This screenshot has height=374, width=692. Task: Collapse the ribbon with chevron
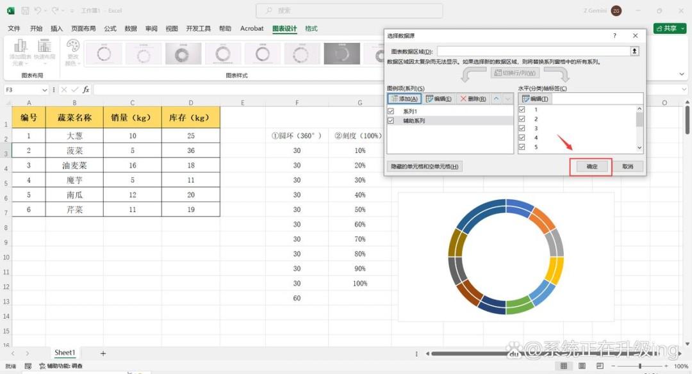682,74
